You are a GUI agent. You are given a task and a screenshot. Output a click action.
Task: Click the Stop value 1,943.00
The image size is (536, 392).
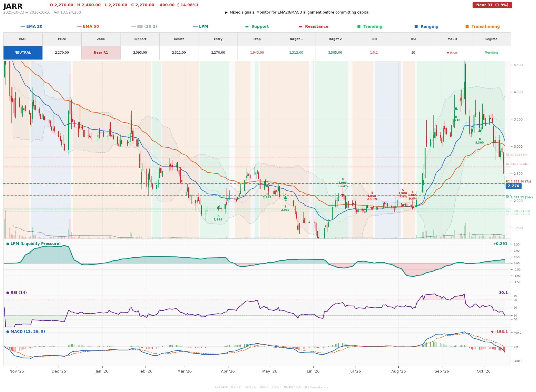(x=257, y=53)
